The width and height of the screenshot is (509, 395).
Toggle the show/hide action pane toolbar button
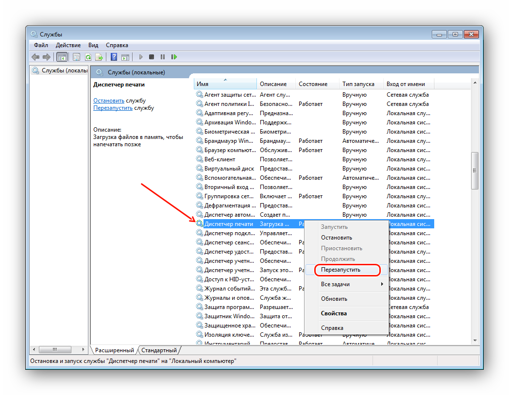(125, 57)
